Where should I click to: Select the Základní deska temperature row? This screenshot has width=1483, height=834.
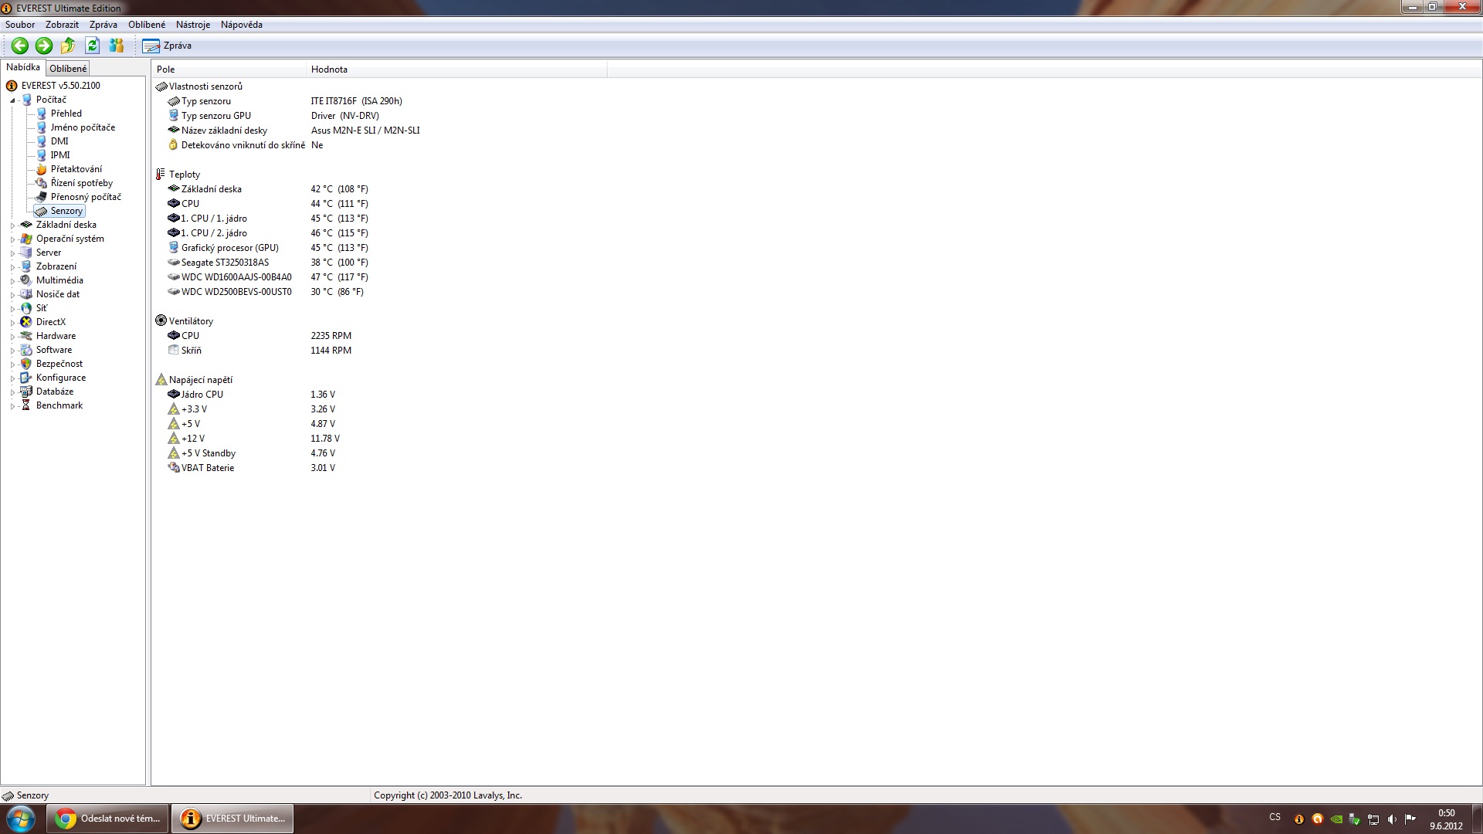pos(268,189)
